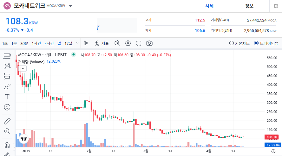The image size is (282, 156).
Task: Open the settings gear in top right corner
Action: coord(276,6)
